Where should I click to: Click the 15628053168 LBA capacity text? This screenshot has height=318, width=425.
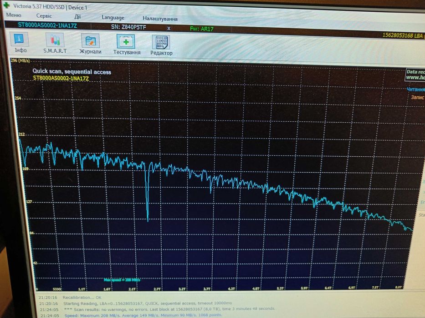click(403, 35)
